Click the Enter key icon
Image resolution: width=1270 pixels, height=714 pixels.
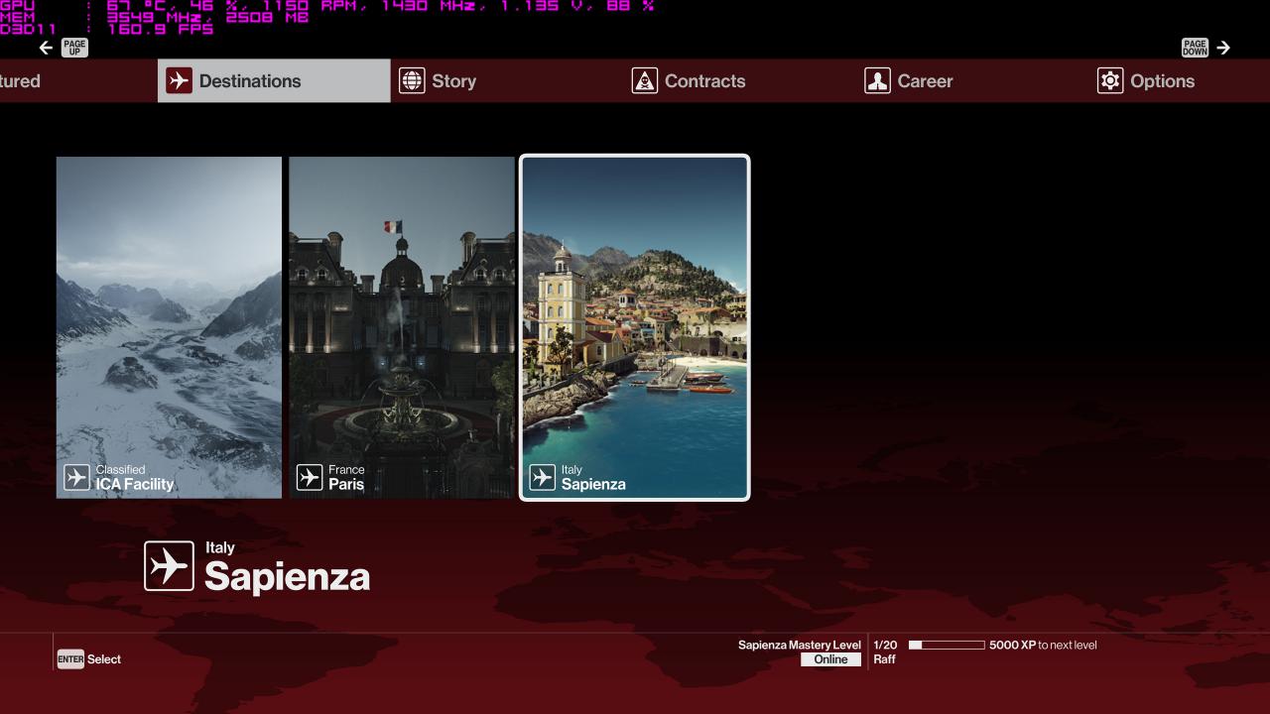pos(70,659)
